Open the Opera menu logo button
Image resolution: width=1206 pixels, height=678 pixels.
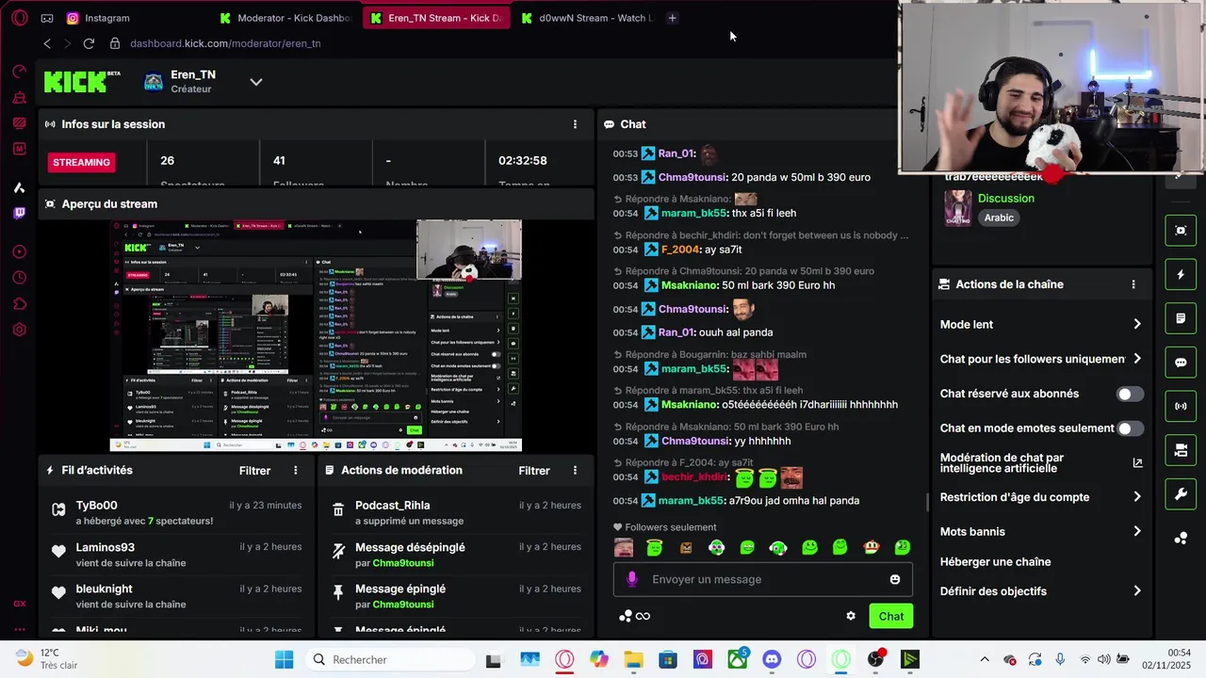[19, 18]
